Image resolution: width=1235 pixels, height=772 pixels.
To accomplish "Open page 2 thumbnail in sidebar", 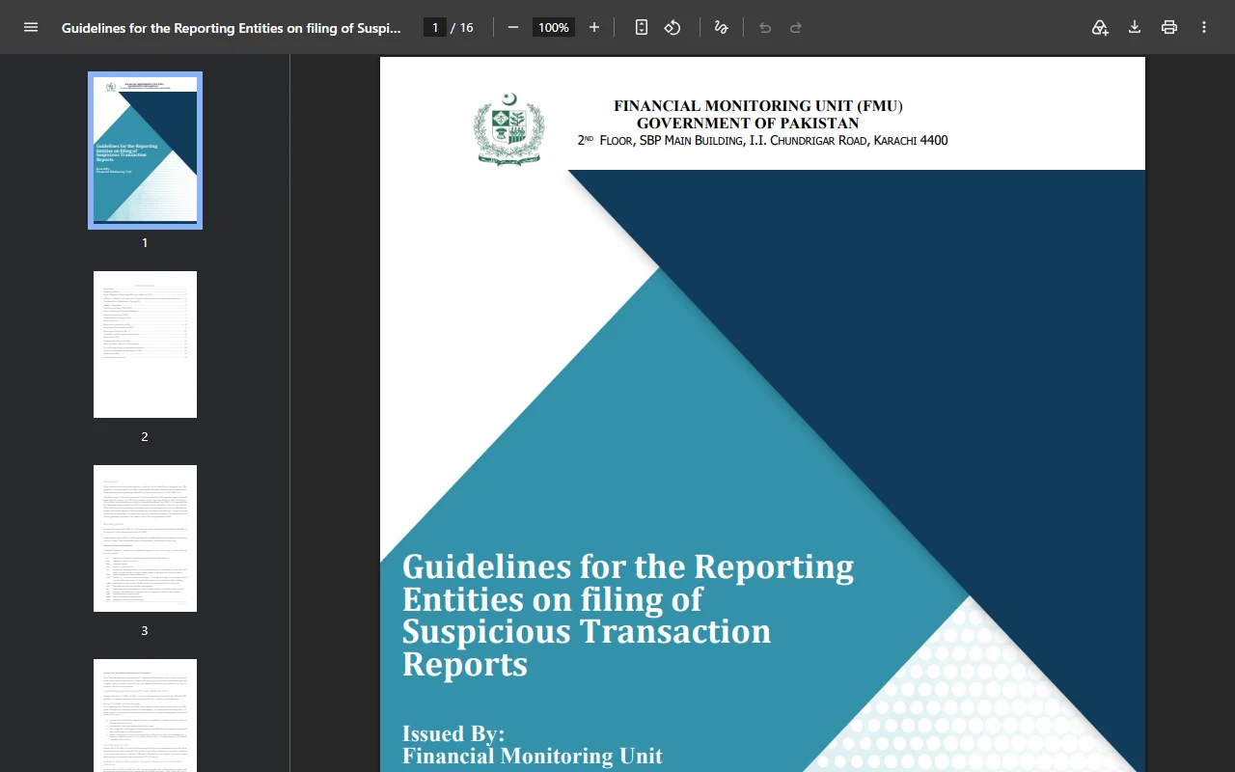I will pyautogui.click(x=145, y=345).
